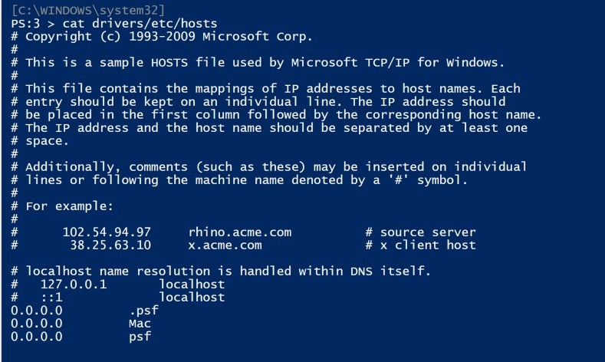Click the Mac host entry
This screenshot has height=362, width=605.
coord(140,323)
